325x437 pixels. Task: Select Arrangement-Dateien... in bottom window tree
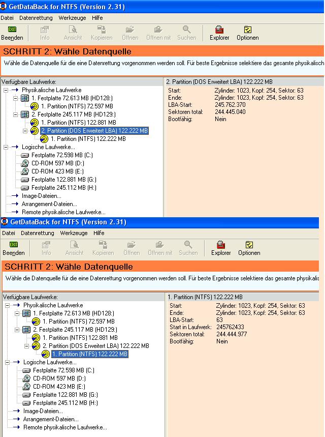51,419
